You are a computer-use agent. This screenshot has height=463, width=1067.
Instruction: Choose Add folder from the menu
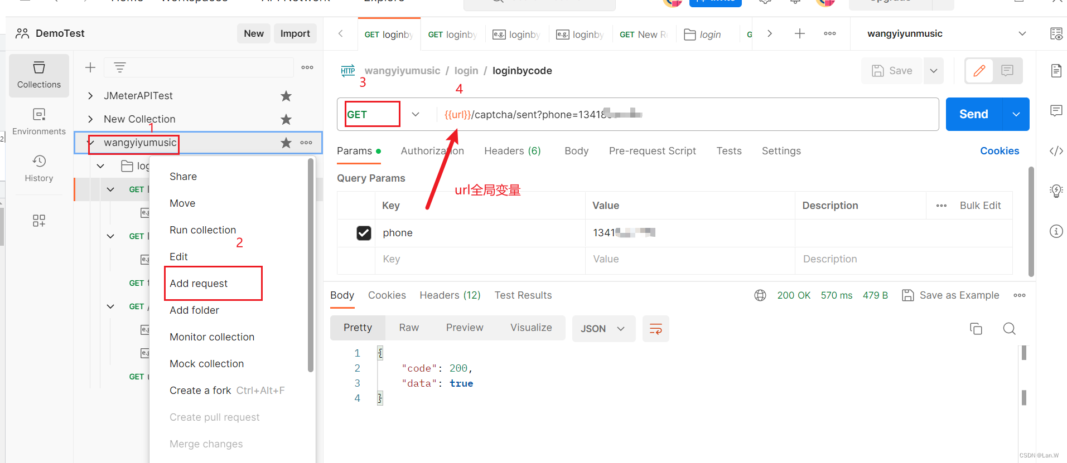point(194,310)
